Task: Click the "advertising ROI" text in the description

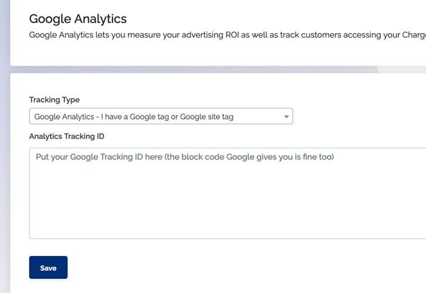Action: click(x=210, y=35)
